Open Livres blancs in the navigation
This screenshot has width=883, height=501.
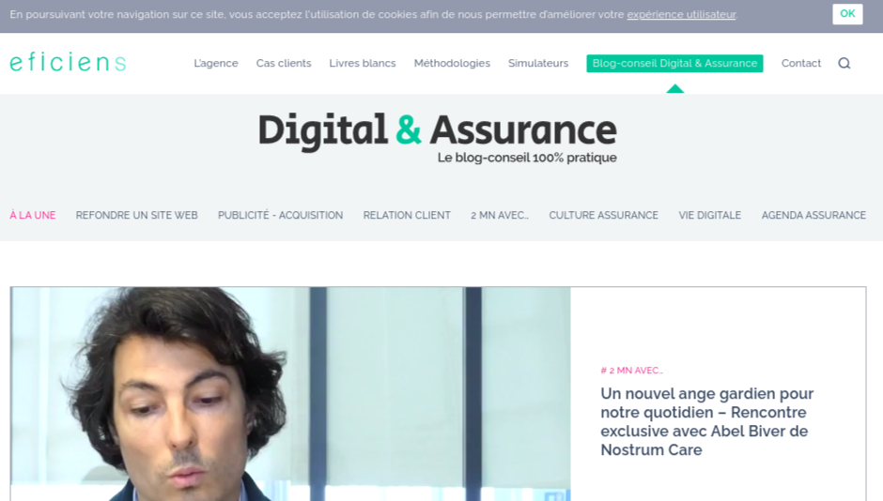pos(363,63)
